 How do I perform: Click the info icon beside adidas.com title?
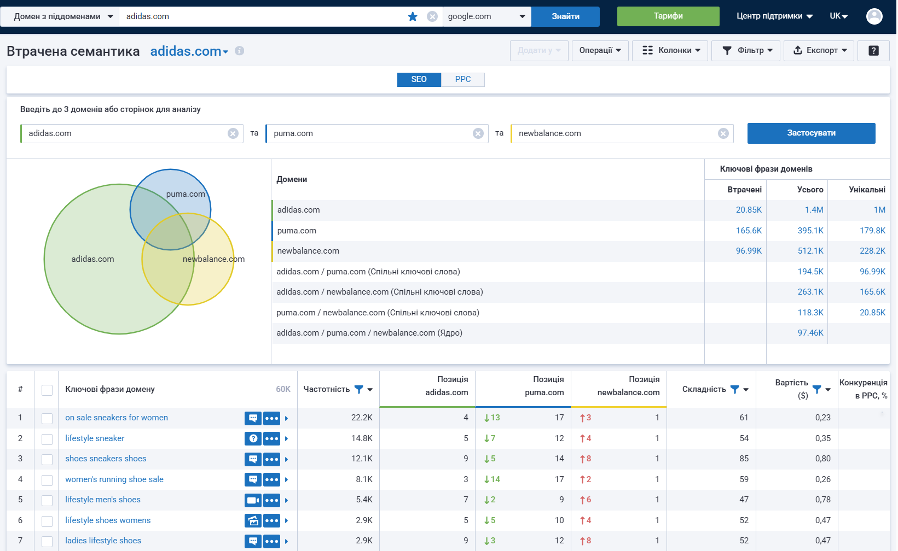[239, 51]
